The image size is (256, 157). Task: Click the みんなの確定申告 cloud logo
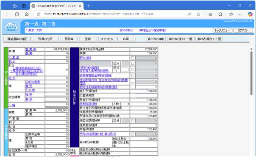(x=11, y=27)
